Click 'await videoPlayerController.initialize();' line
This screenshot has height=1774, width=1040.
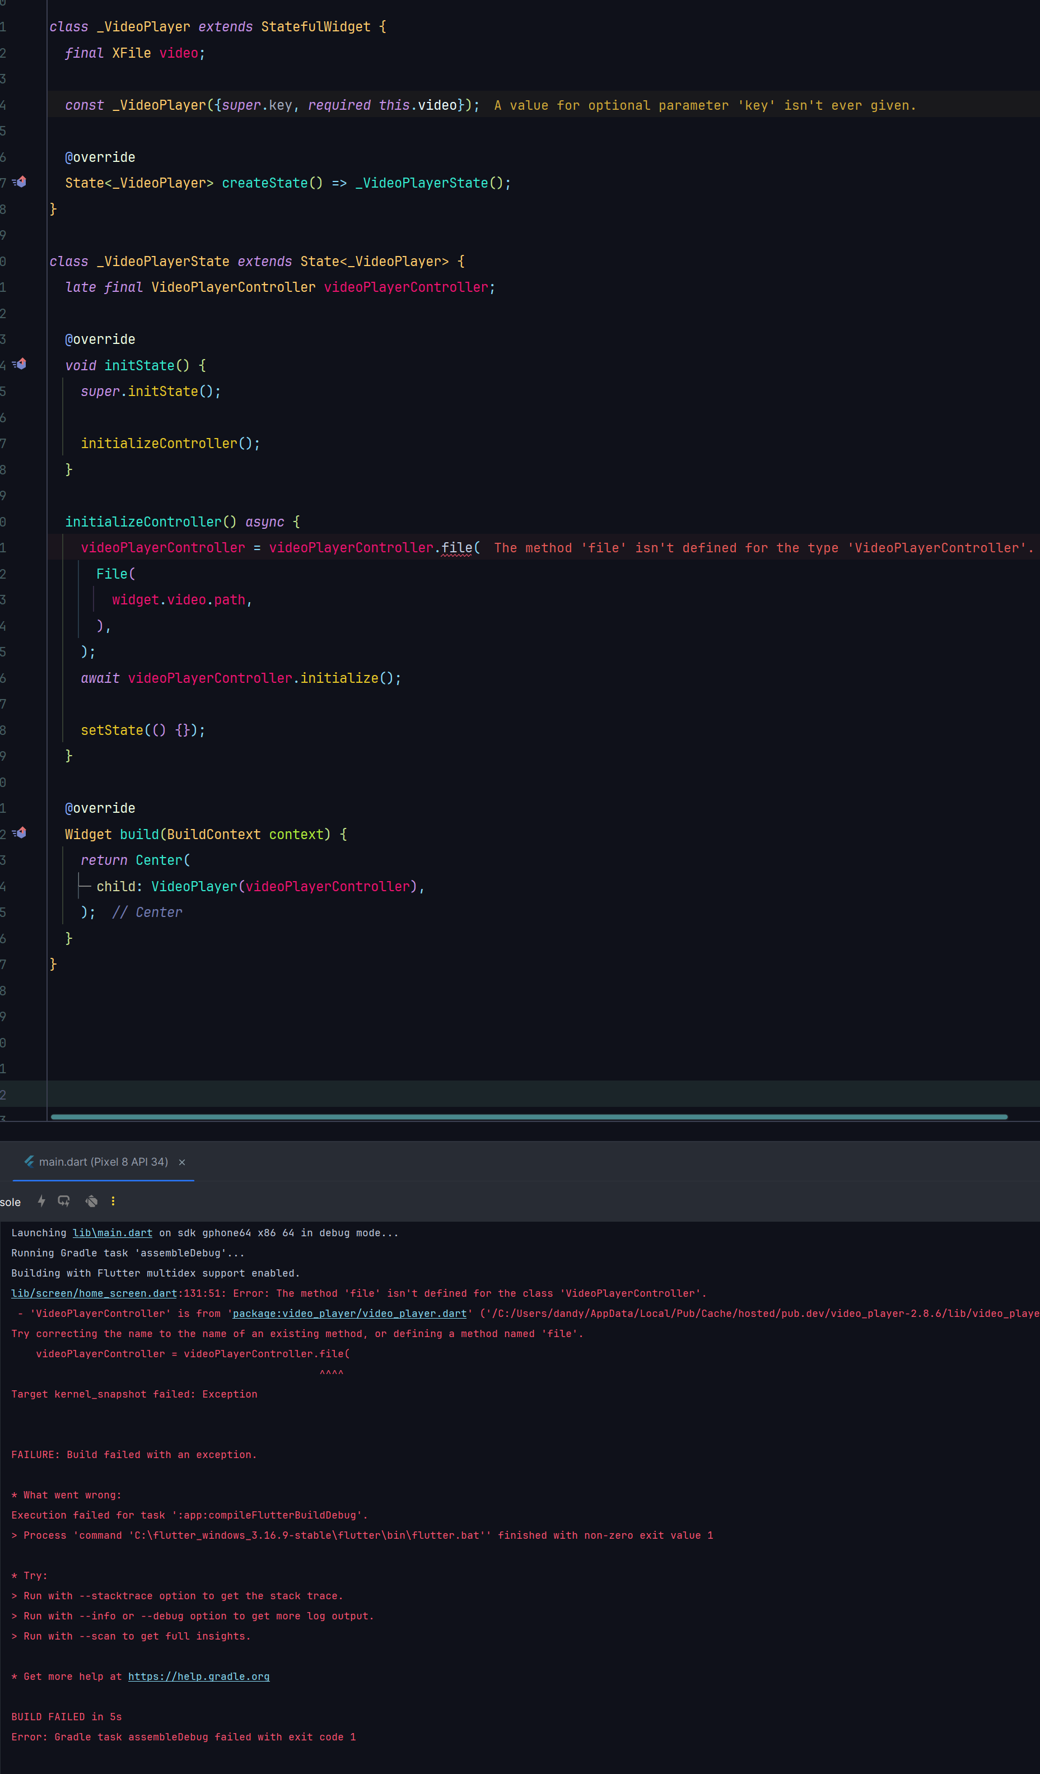pos(241,678)
